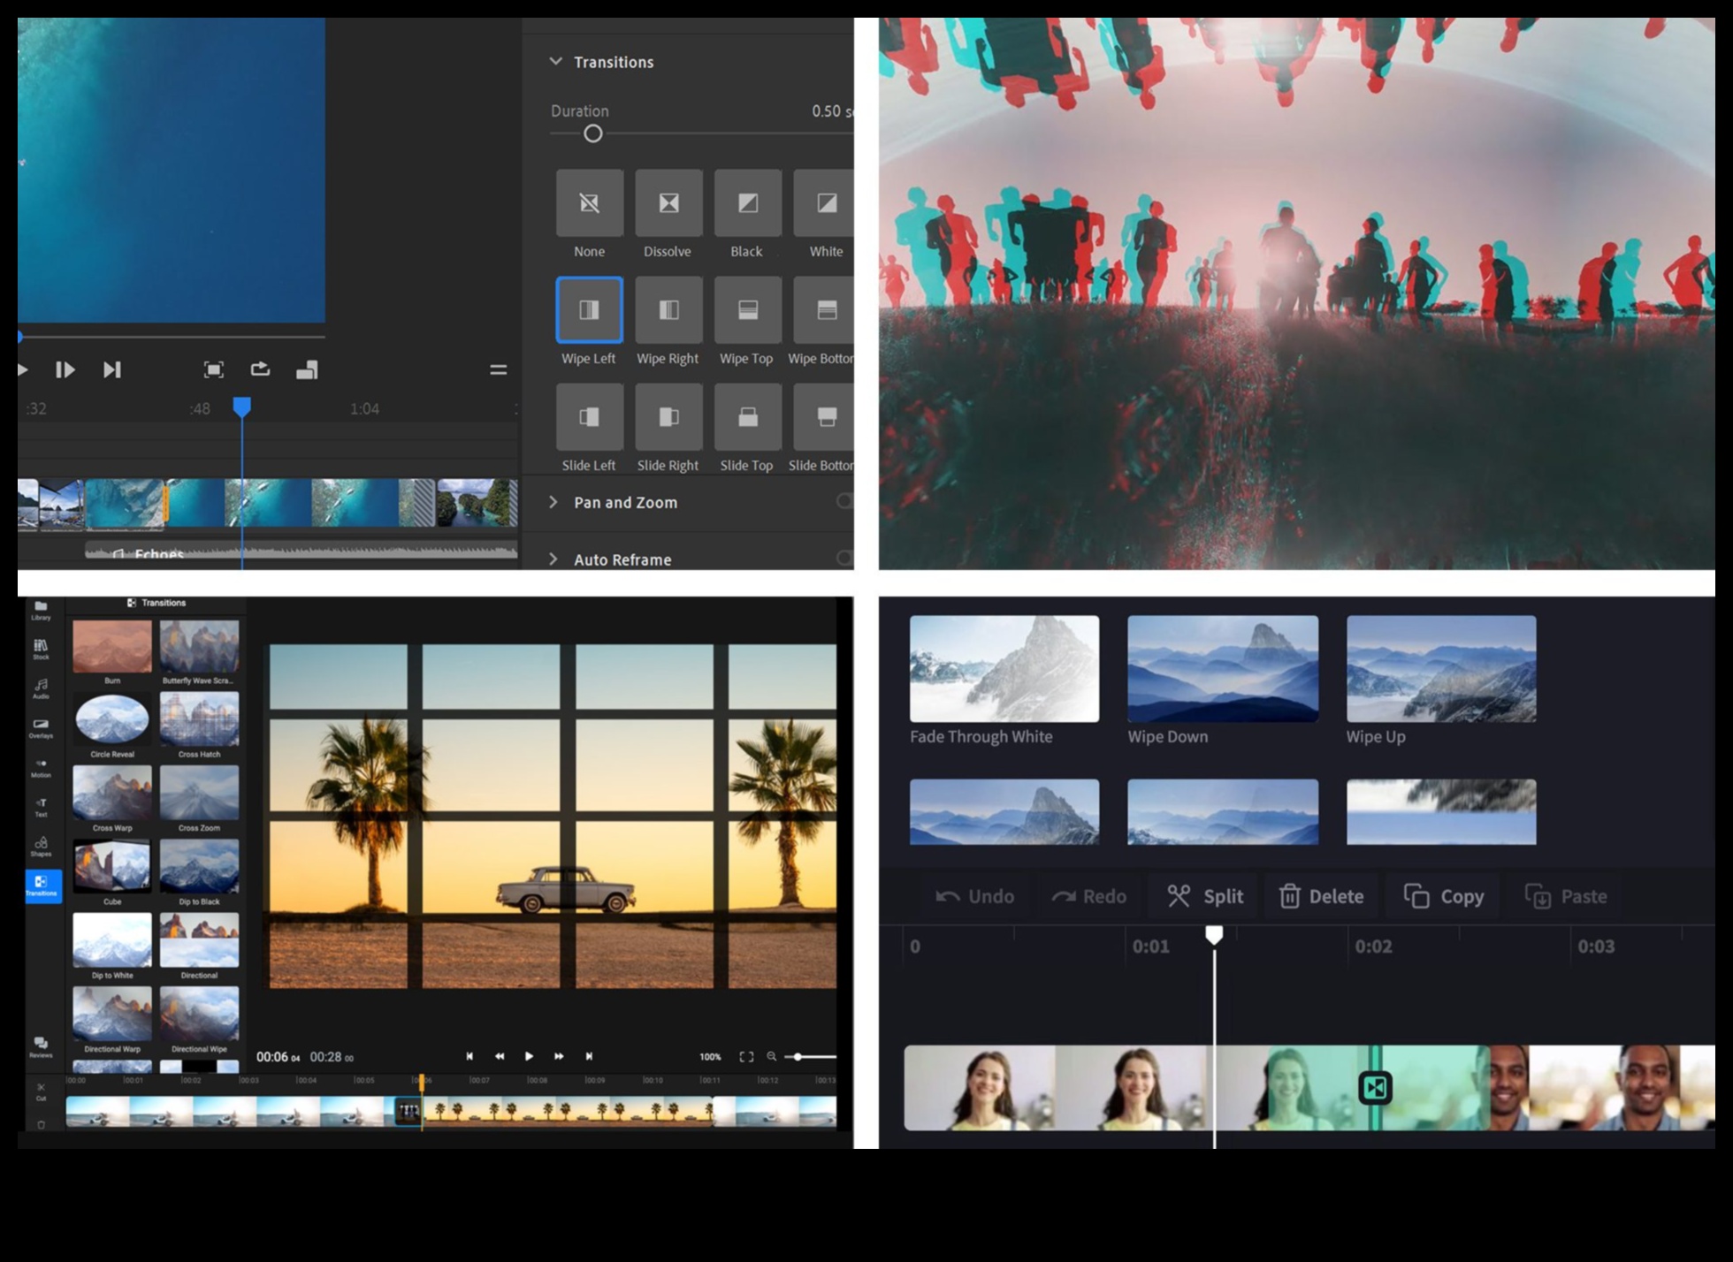Click the Cut scissors tool icon
Viewport: 1733px width, 1262px height.
point(41,1091)
